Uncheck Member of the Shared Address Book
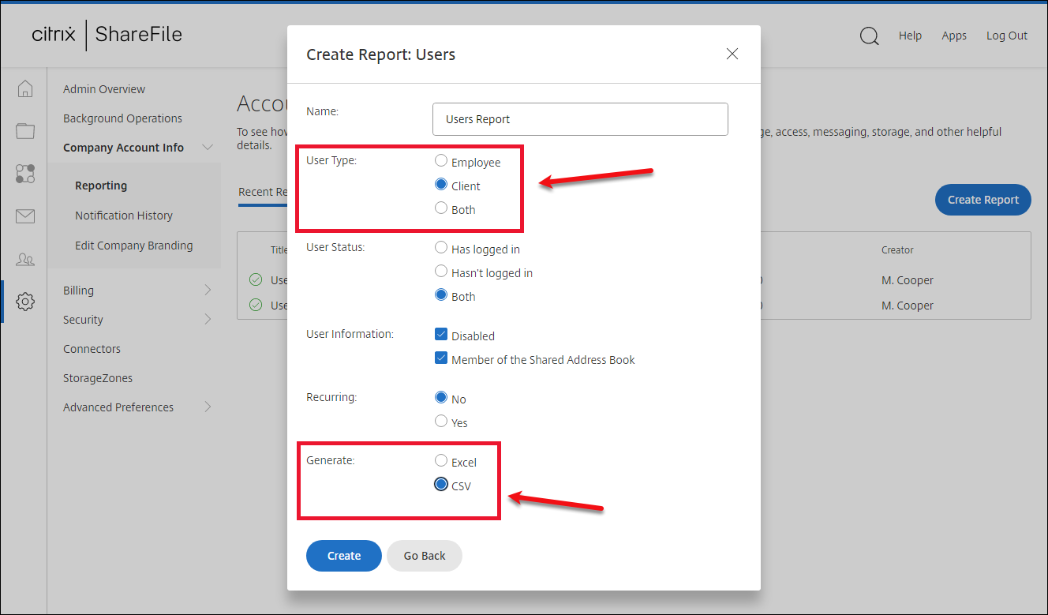1048x615 pixels. coord(441,358)
